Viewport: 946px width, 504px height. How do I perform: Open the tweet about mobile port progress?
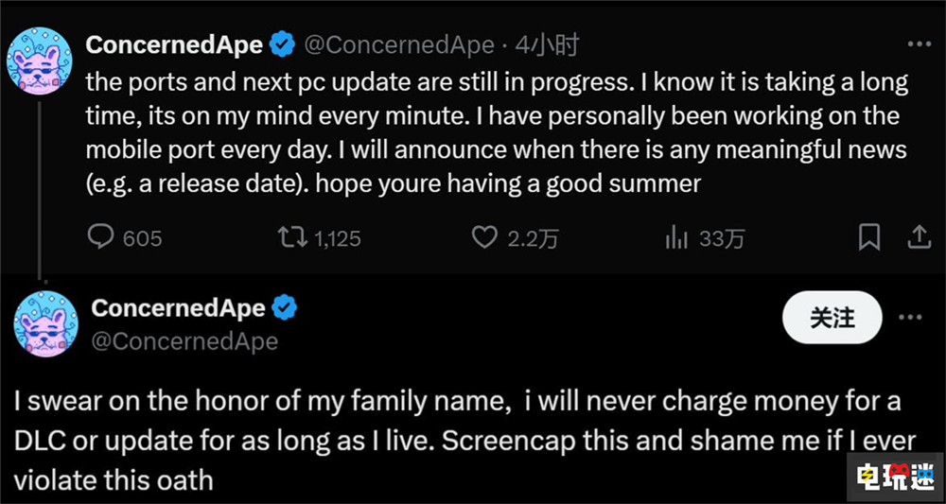pyautogui.click(x=497, y=132)
